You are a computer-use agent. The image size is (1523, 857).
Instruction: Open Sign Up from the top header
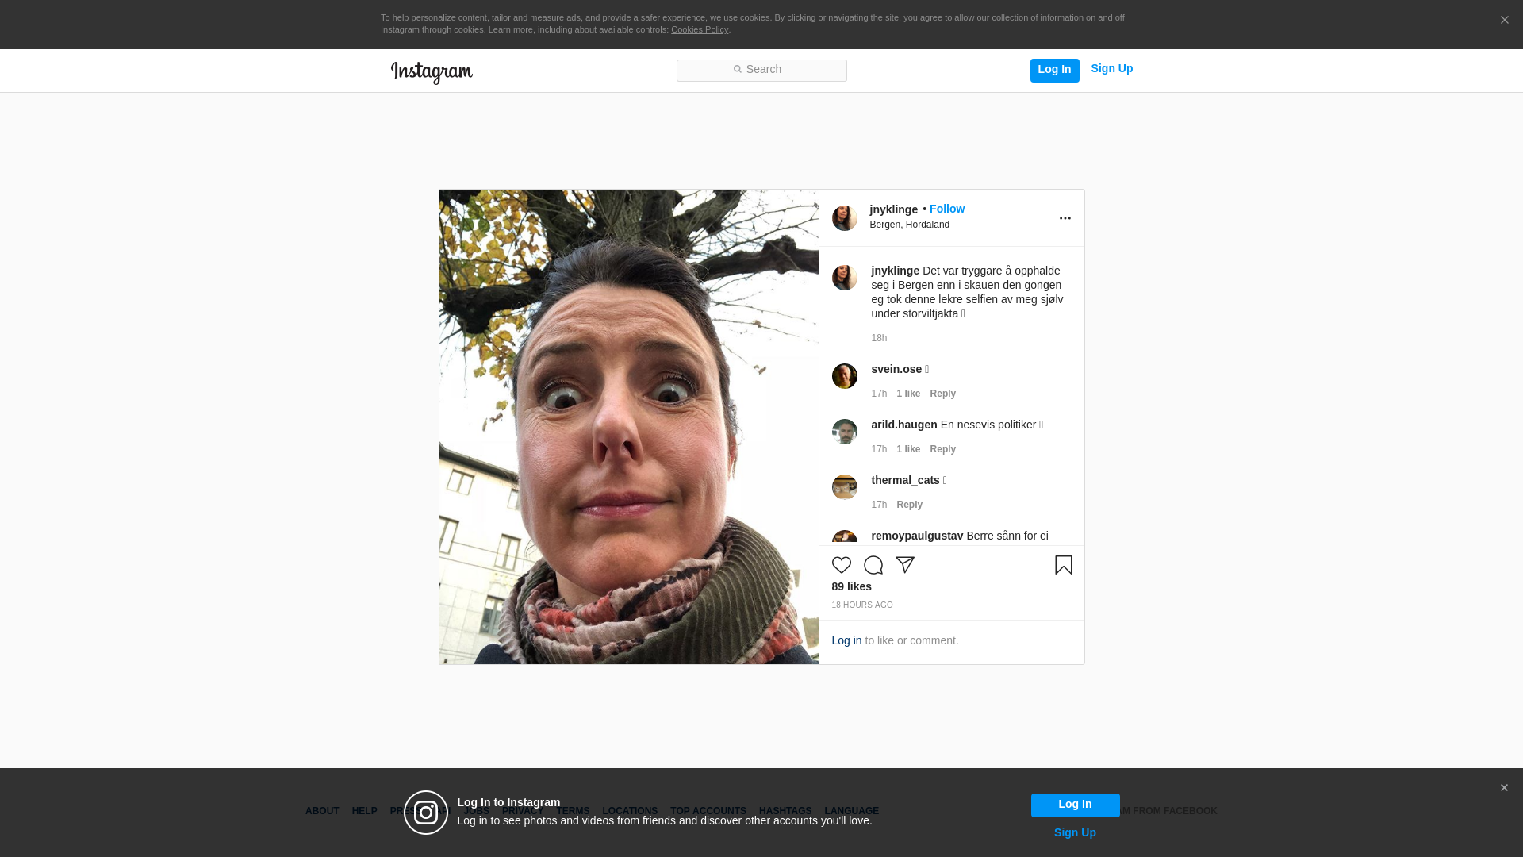(x=1111, y=69)
